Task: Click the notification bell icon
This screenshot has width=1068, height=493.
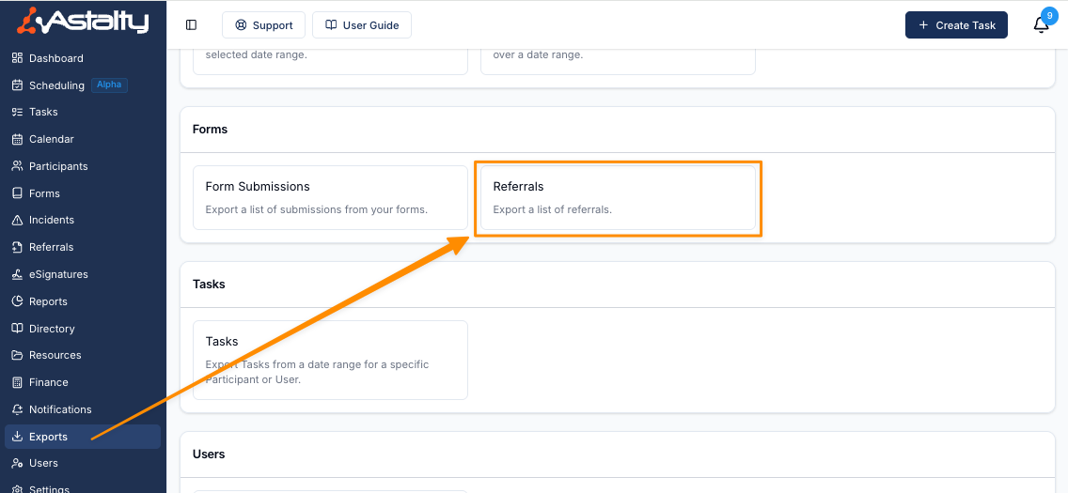Action: tap(1041, 25)
